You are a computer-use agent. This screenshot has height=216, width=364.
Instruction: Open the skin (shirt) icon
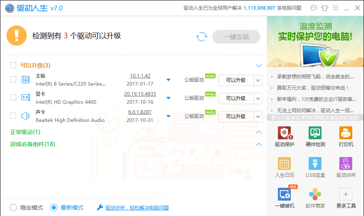point(324,8)
